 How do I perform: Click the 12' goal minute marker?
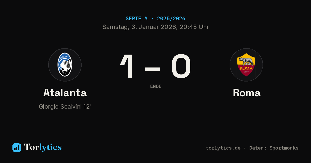tap(87, 107)
